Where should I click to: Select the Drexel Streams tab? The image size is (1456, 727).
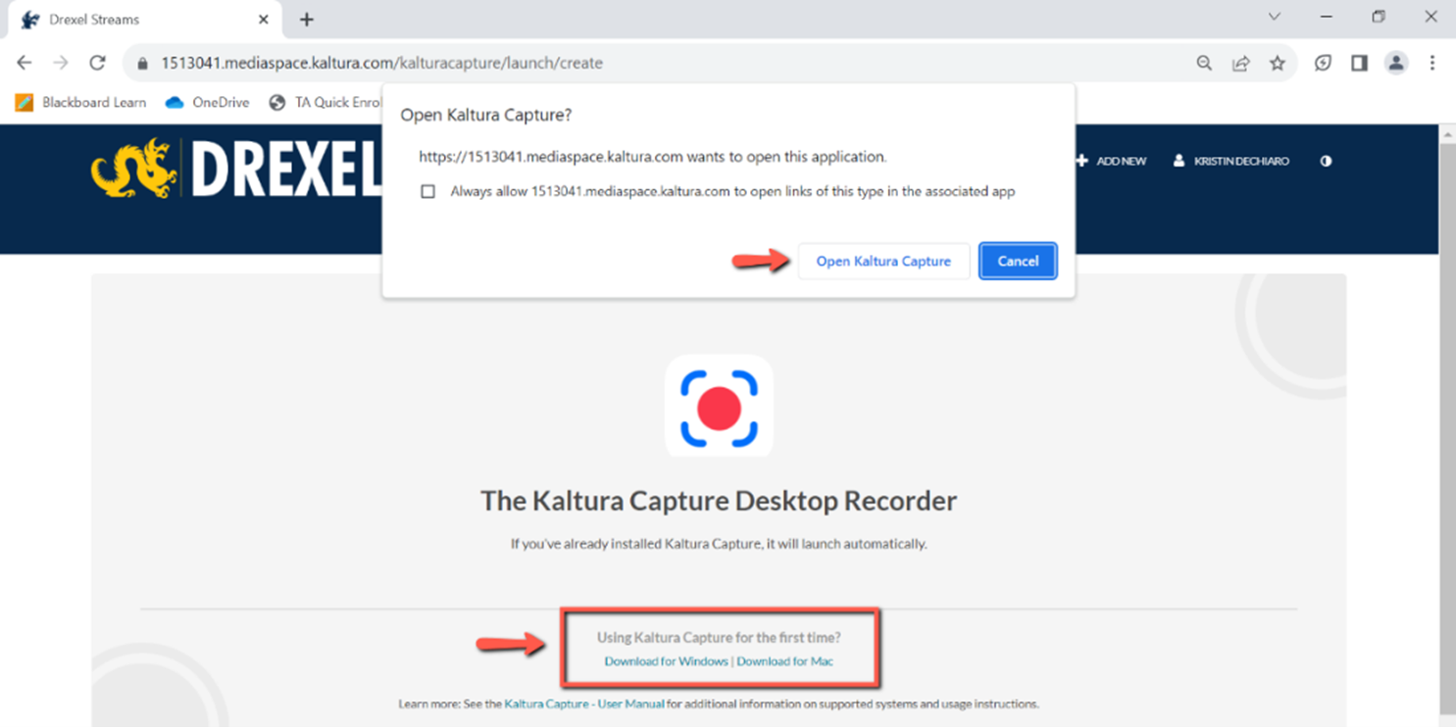point(145,20)
